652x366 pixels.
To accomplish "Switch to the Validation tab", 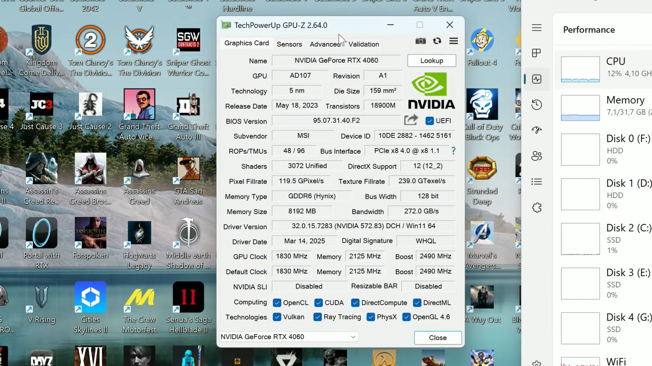I will tap(363, 44).
